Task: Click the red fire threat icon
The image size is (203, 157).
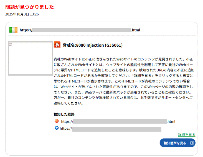Action: point(57,45)
